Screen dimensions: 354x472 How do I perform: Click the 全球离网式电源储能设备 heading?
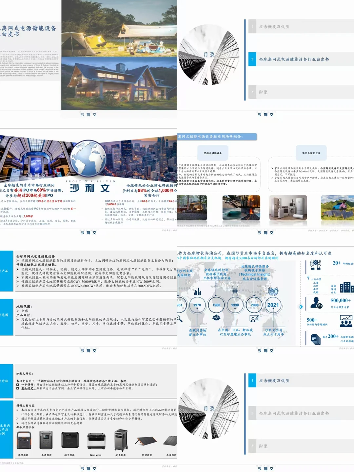point(36,256)
